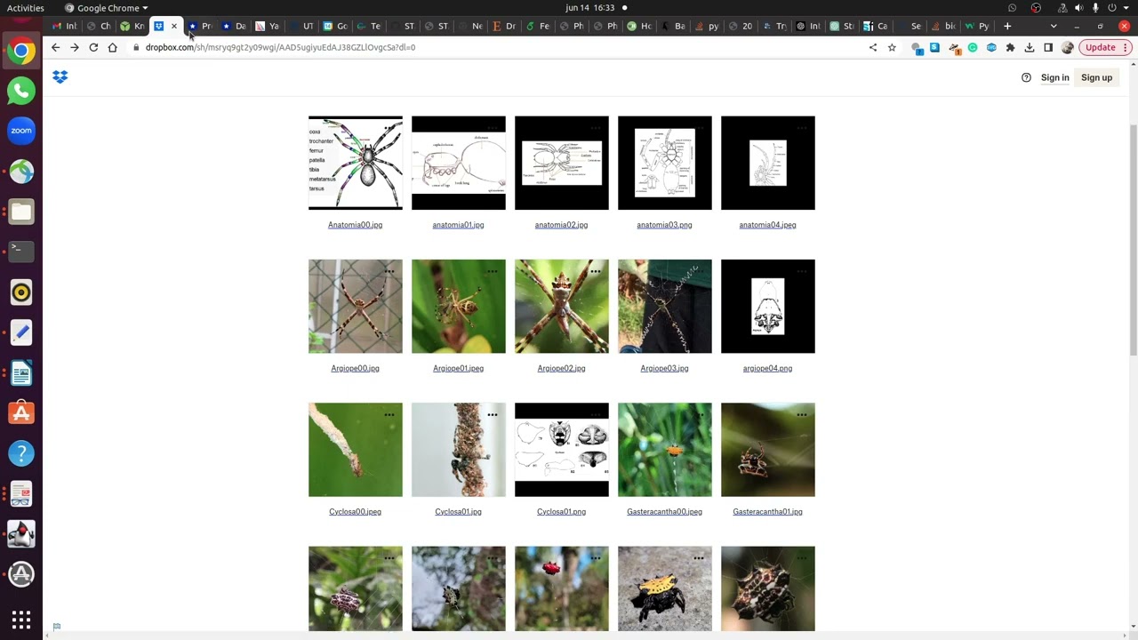Open Ubuntu Software from the dock

click(21, 413)
